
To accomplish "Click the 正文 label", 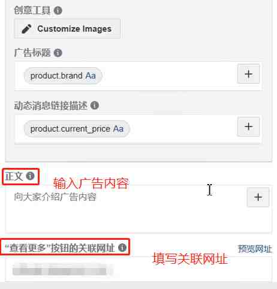I will pos(14,176).
